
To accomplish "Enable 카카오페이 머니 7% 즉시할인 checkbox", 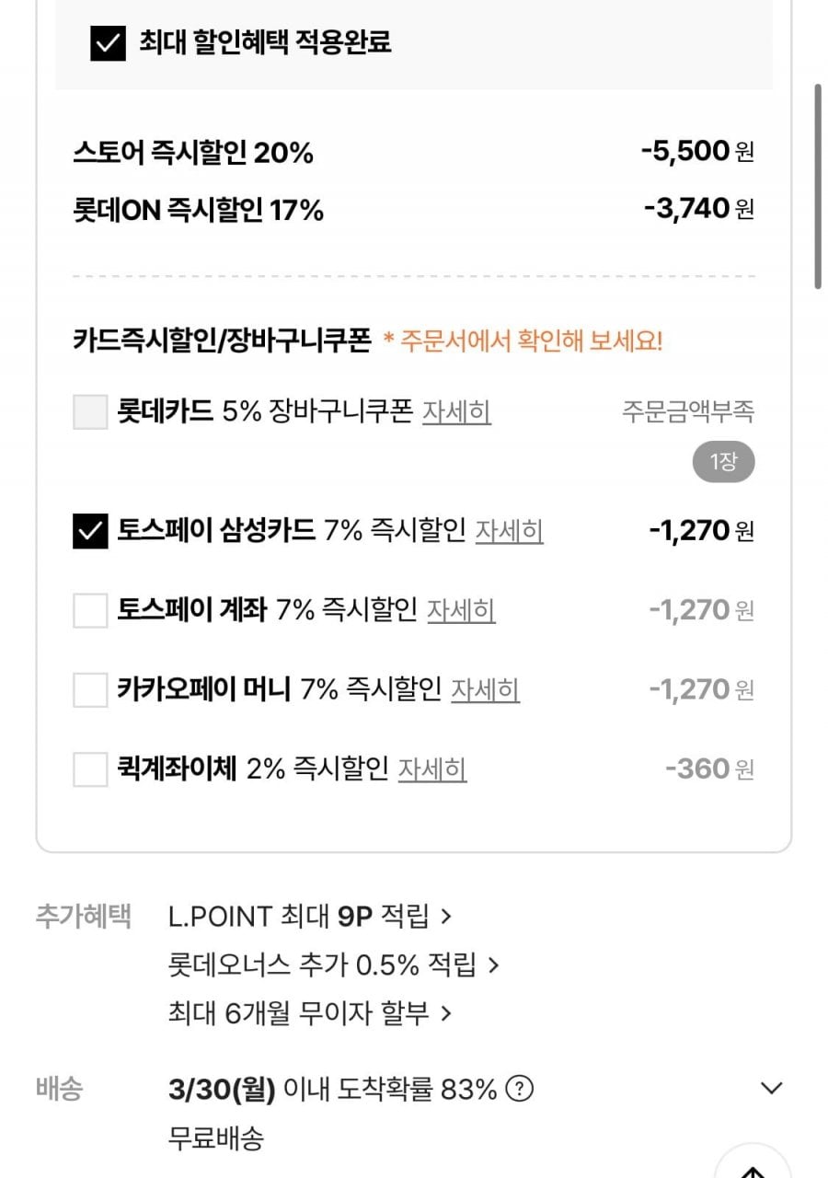I will point(90,689).
